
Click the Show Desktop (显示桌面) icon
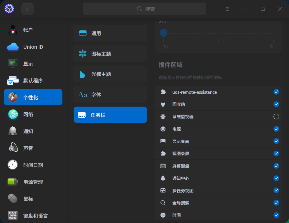pos(163,141)
